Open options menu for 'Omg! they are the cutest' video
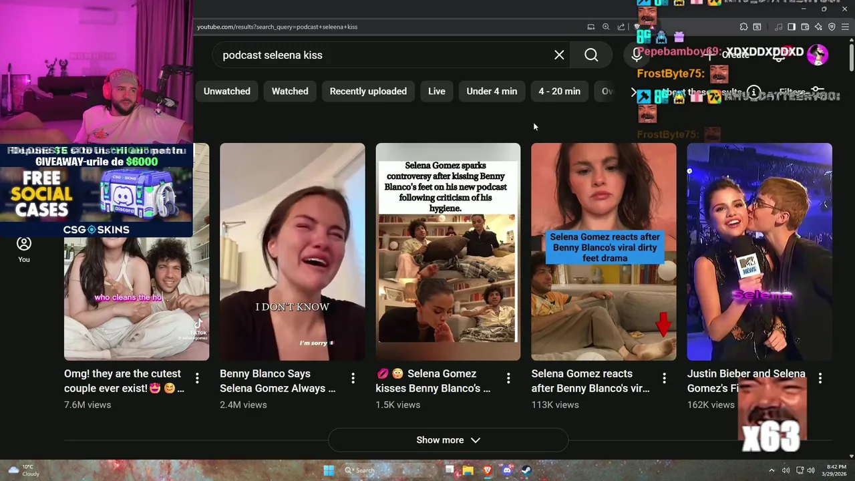855x481 pixels. click(x=197, y=379)
